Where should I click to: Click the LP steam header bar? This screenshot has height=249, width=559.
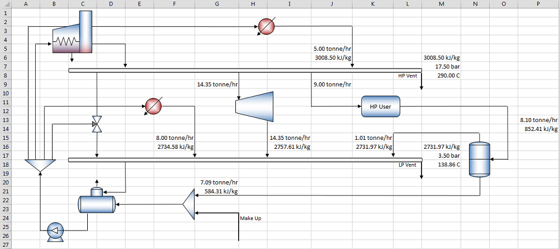(x=245, y=160)
